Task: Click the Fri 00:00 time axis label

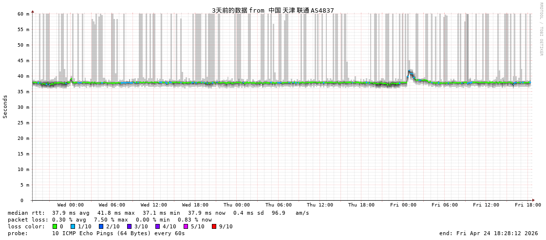Action: (403, 205)
